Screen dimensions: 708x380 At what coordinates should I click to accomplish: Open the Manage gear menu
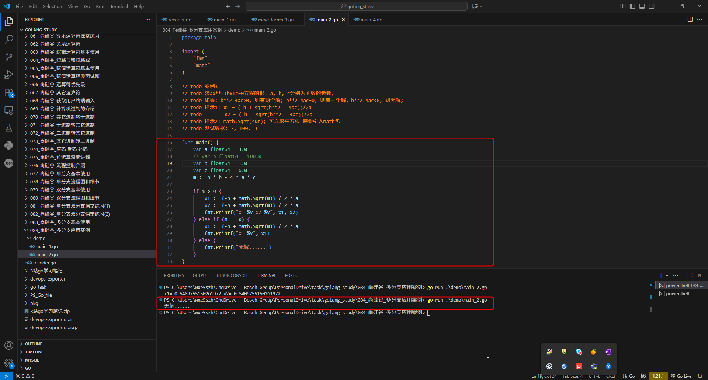[9, 363]
